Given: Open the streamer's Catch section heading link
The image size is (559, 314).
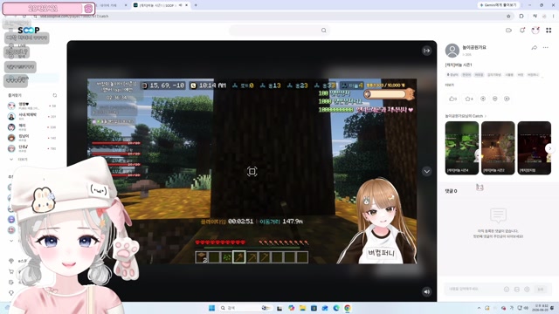Looking at the screenshot, I should click(466, 116).
